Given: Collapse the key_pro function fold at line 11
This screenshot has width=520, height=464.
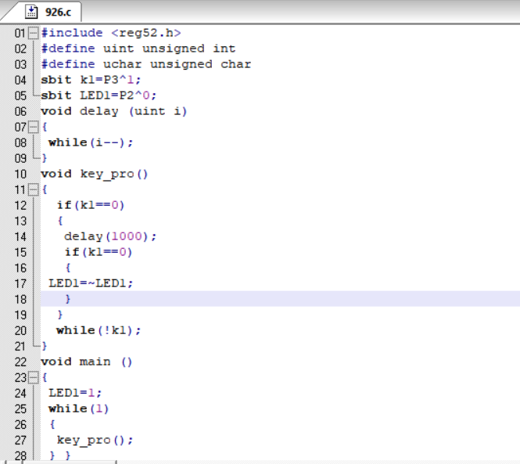Looking at the screenshot, I should click(33, 190).
